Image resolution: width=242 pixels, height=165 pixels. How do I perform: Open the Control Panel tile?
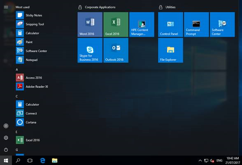tap(170, 25)
